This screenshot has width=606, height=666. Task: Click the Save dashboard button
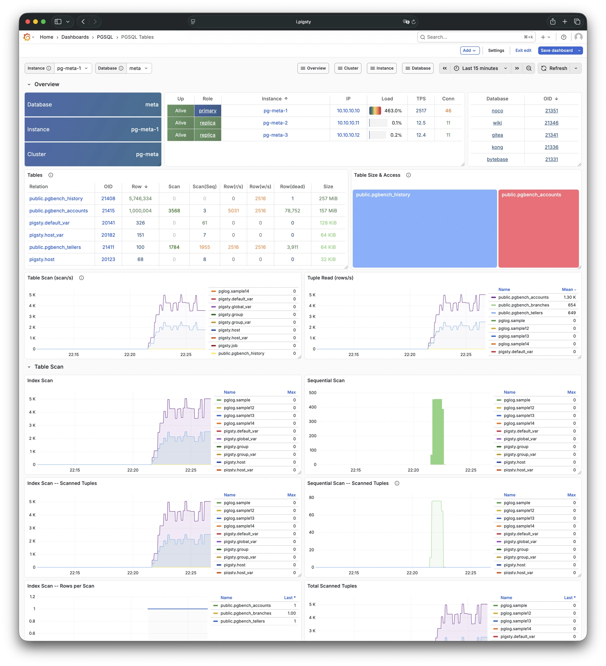pos(556,50)
